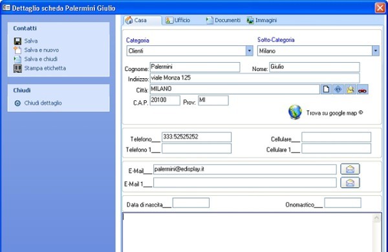388x252 pixels.
Task: Click the Salva e nuovo link
Action: pyautogui.click(x=41, y=50)
